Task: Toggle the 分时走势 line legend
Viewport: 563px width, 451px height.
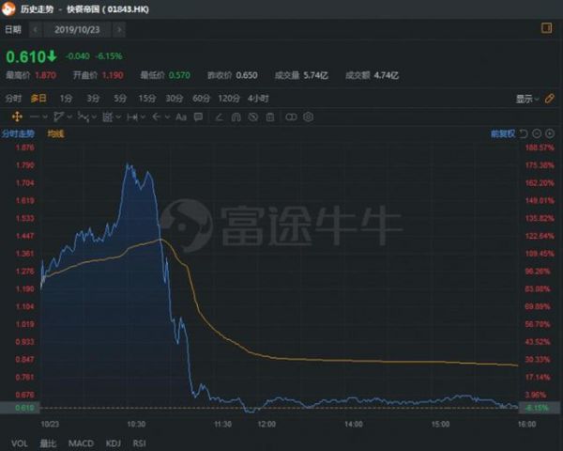Action: [x=18, y=134]
